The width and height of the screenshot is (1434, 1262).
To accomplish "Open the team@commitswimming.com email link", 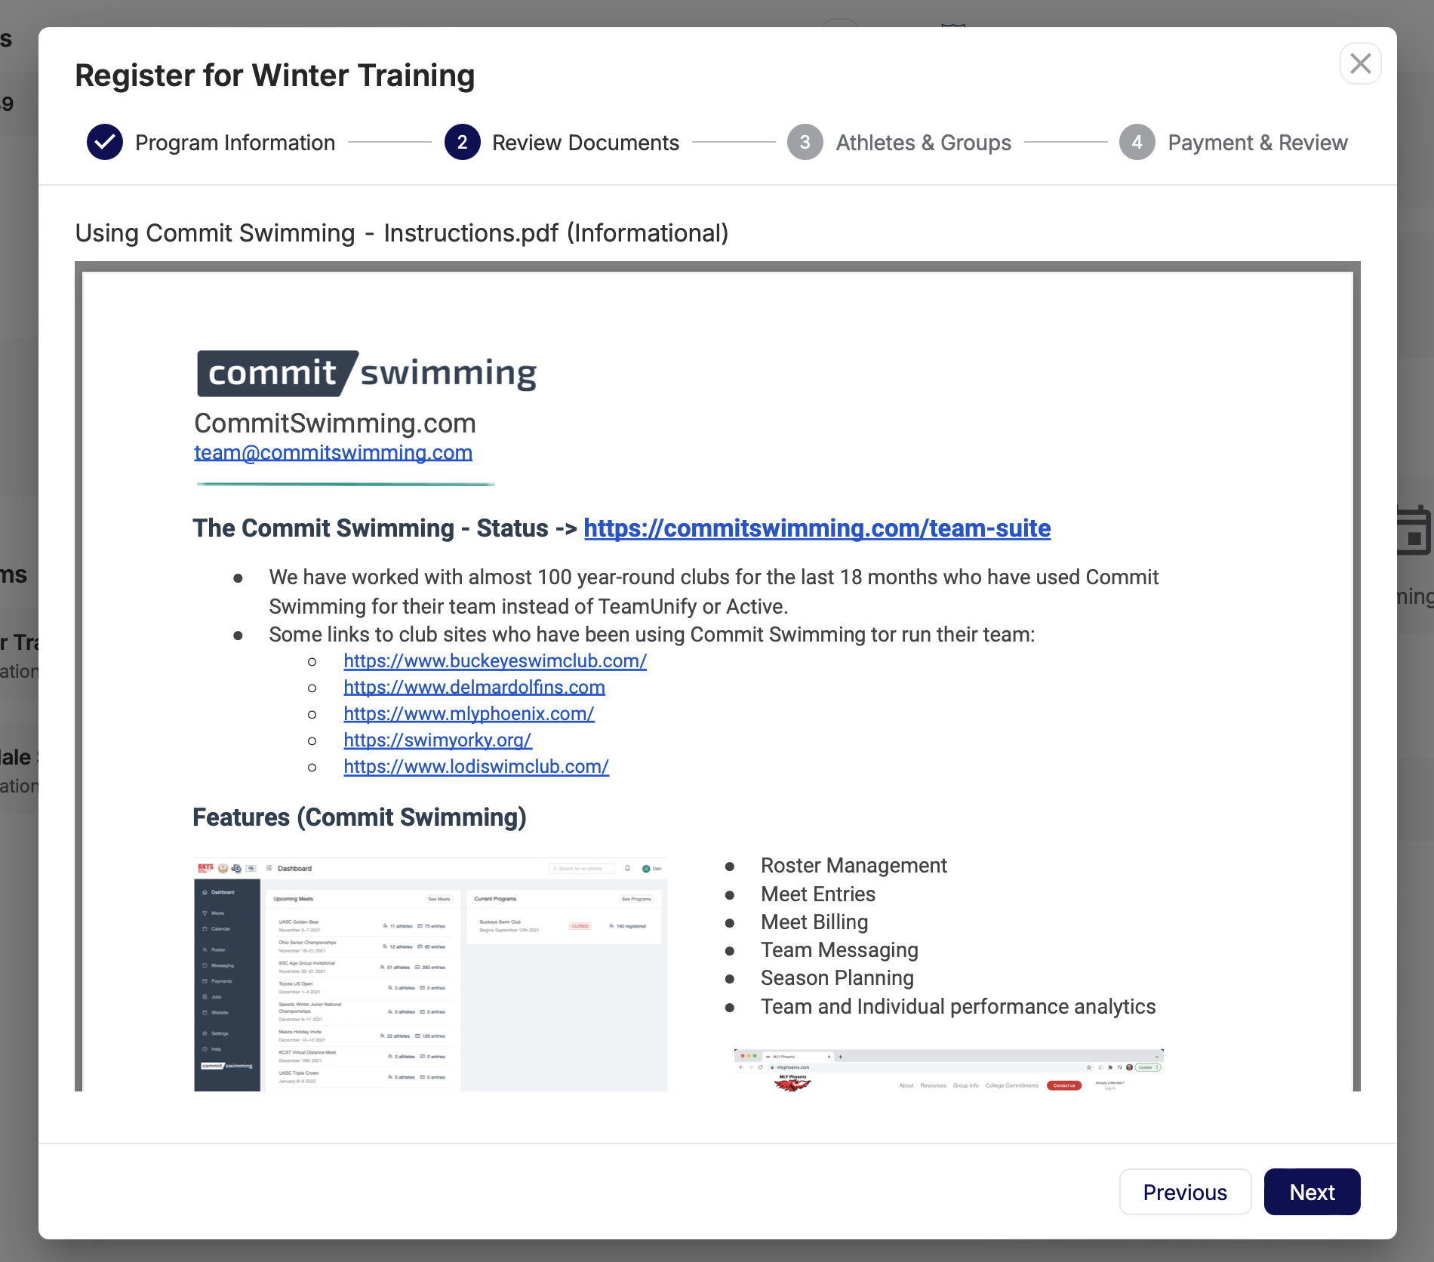I will (333, 452).
